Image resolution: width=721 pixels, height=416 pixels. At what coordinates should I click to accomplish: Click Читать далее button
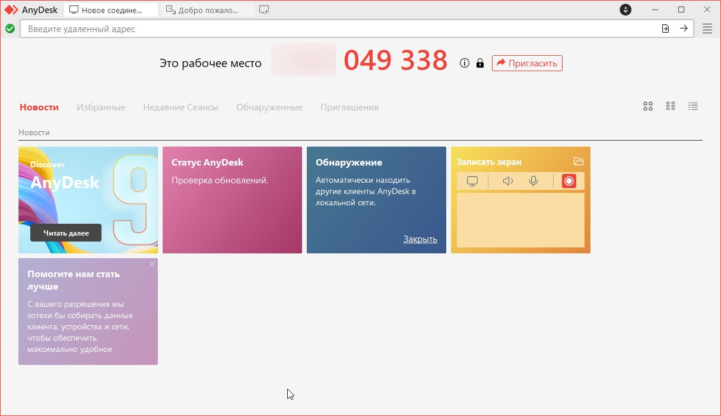click(66, 233)
